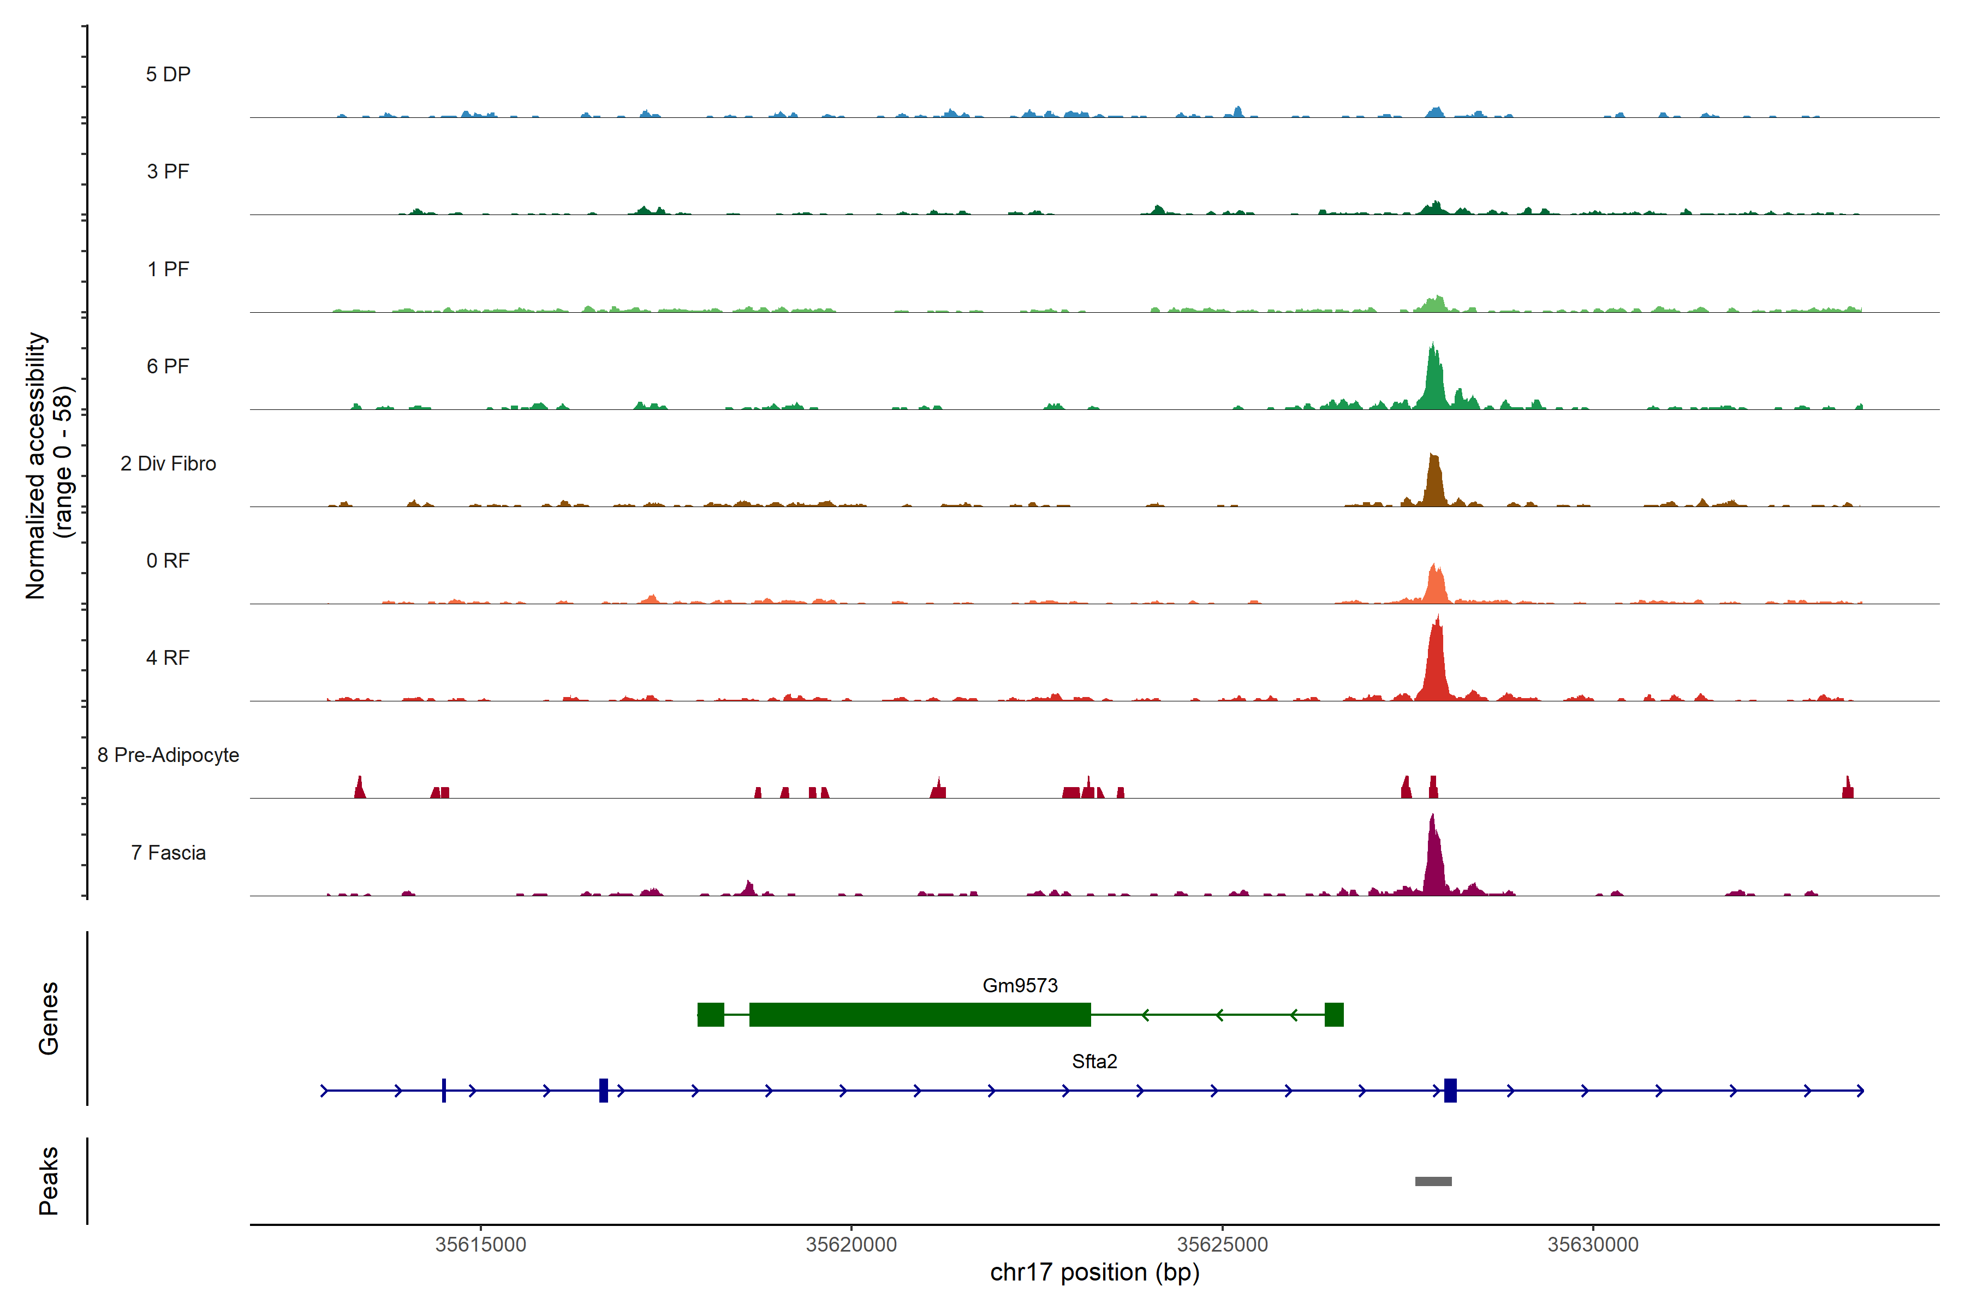Click the leftmost small Gm9573 exon
This screenshot has height=1310, width=1965.
pos(710,1014)
